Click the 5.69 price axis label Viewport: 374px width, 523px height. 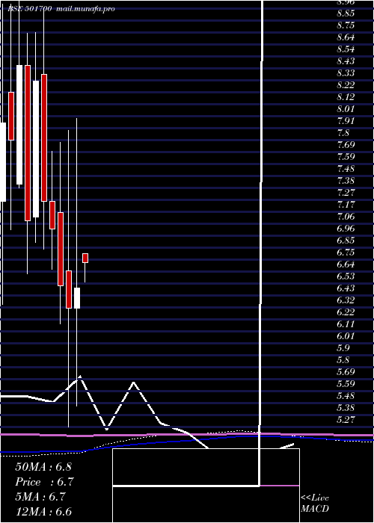pyautogui.click(x=346, y=371)
